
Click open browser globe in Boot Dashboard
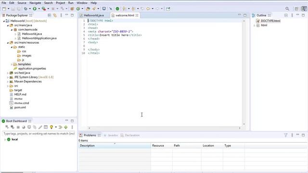coord(24,127)
